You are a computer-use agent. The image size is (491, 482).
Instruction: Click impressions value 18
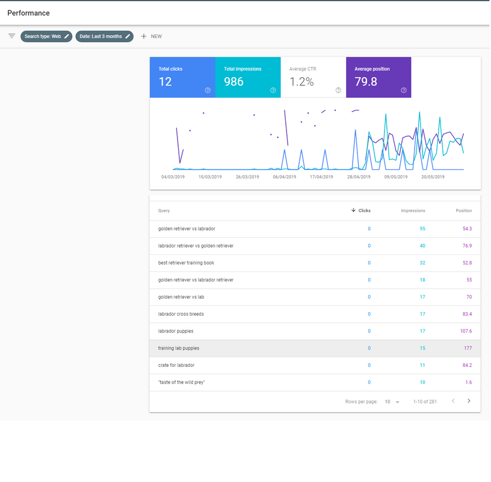tap(422, 280)
